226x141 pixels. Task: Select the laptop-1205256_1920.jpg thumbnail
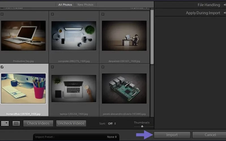pyautogui.click(x=74, y=89)
